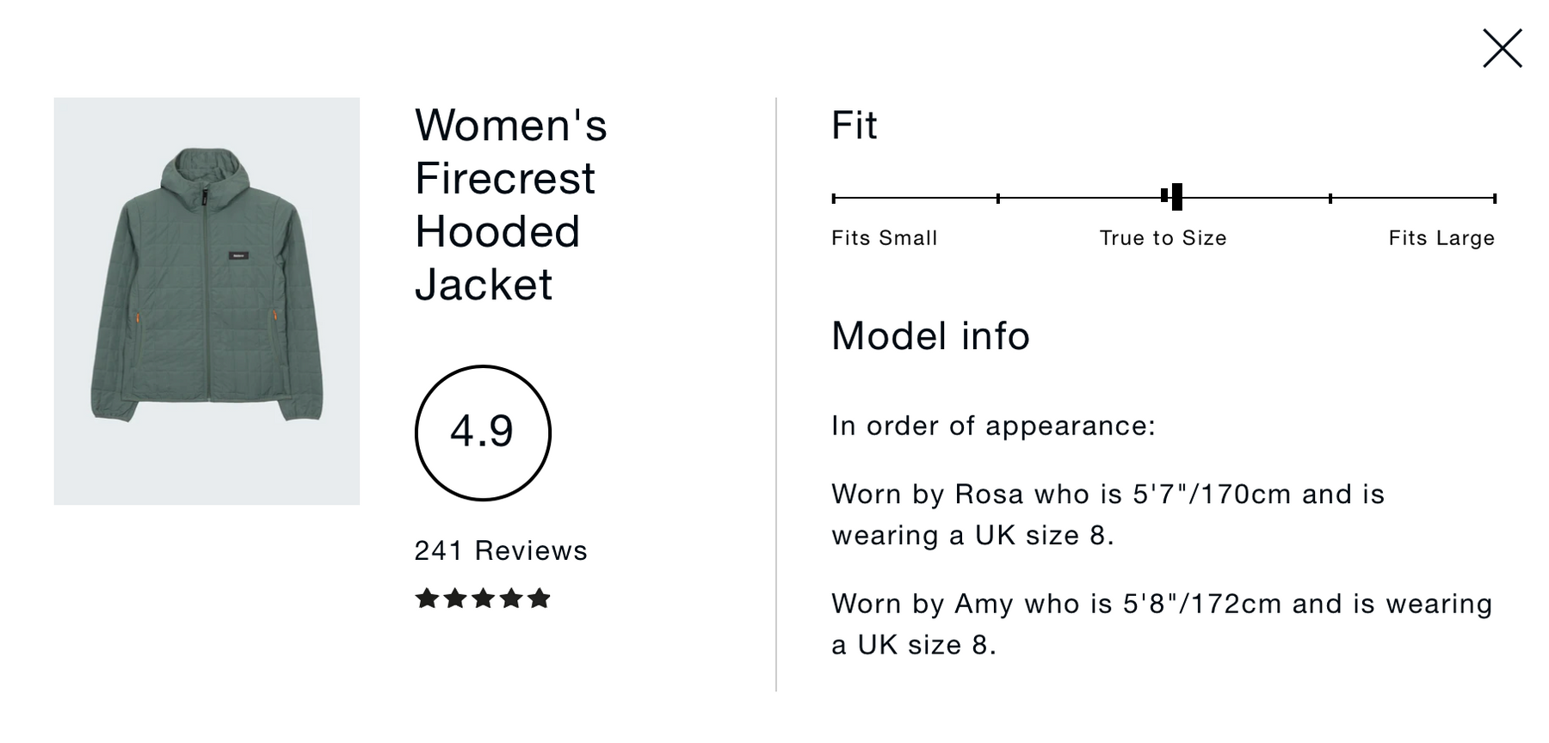
Task: Click the Fit section heading
Action: pos(854,126)
